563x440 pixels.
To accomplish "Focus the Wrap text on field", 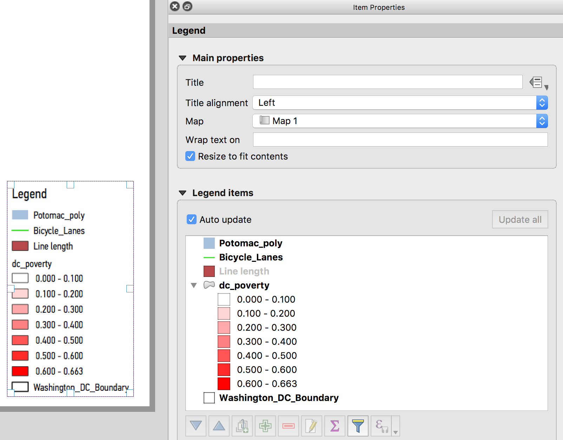I will [400, 140].
